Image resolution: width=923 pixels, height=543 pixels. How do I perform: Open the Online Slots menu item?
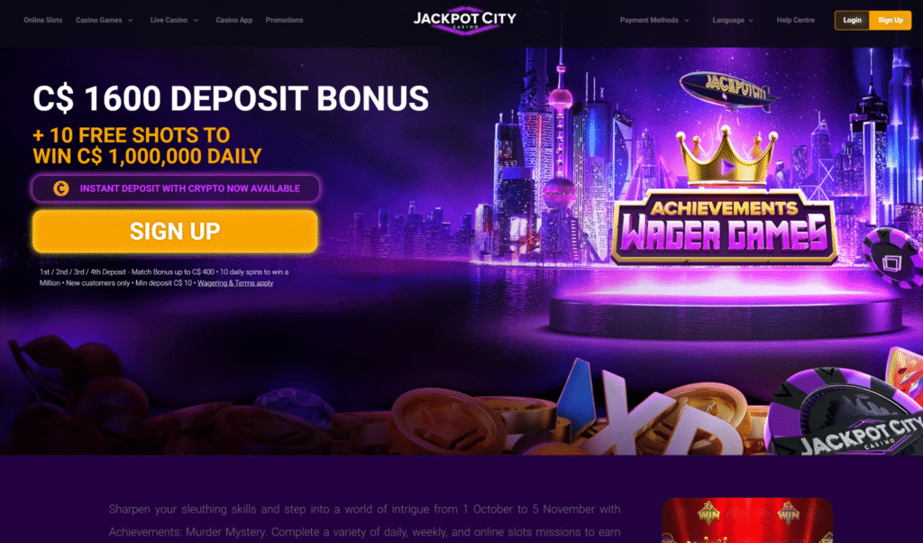pos(43,20)
